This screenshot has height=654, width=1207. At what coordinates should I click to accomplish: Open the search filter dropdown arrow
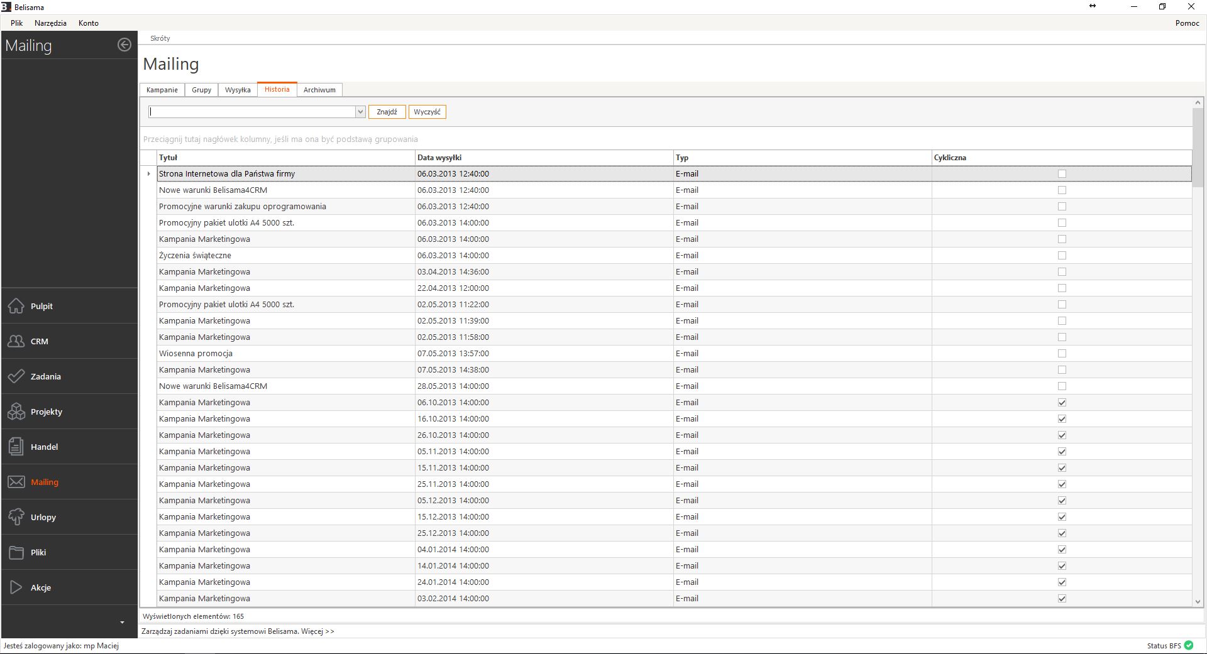point(360,112)
